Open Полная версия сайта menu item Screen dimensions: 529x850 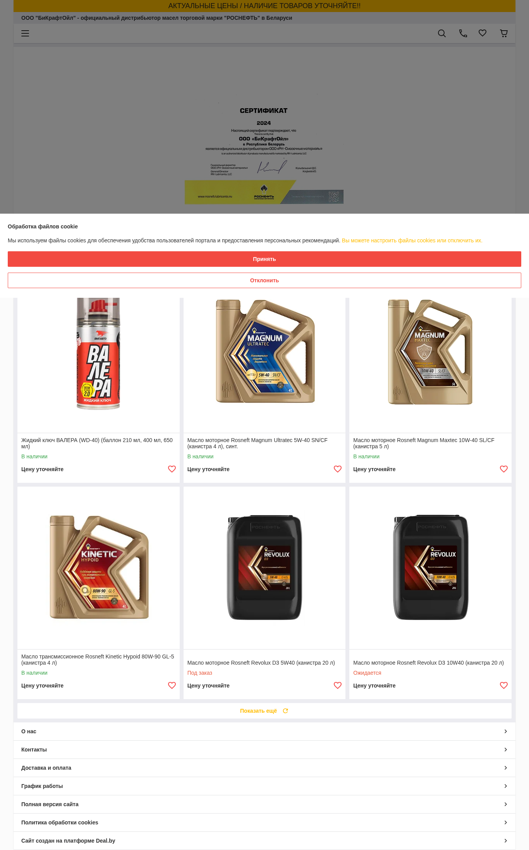264,804
